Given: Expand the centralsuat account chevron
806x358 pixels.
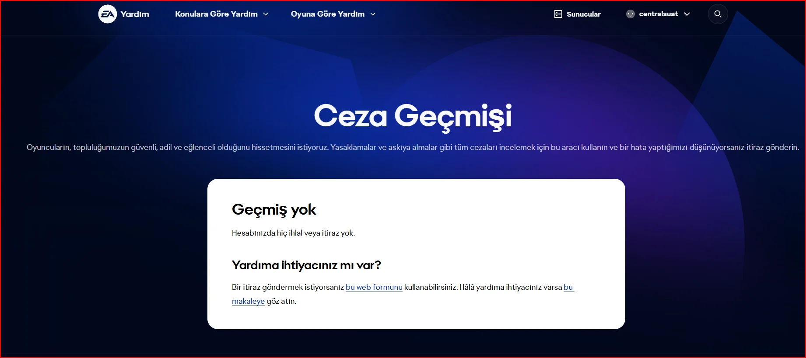Looking at the screenshot, I should (x=687, y=14).
